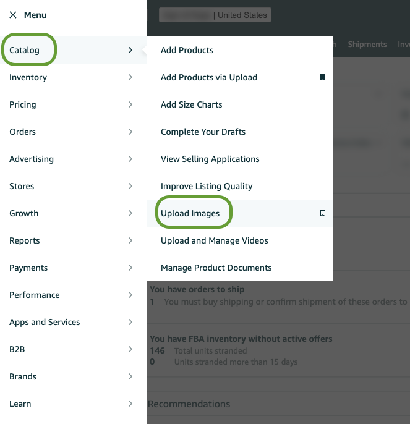Go to View Selling Applications
This screenshot has width=410, height=424.
click(210, 159)
